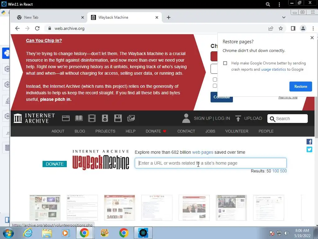The width and height of the screenshot is (318, 239).
Task: Open the usage statistics link
Action: tap(273, 69)
